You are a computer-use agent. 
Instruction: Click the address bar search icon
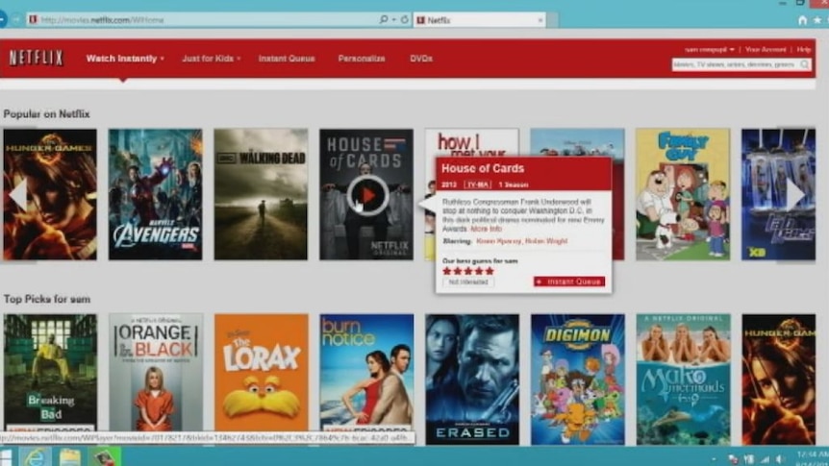click(384, 19)
